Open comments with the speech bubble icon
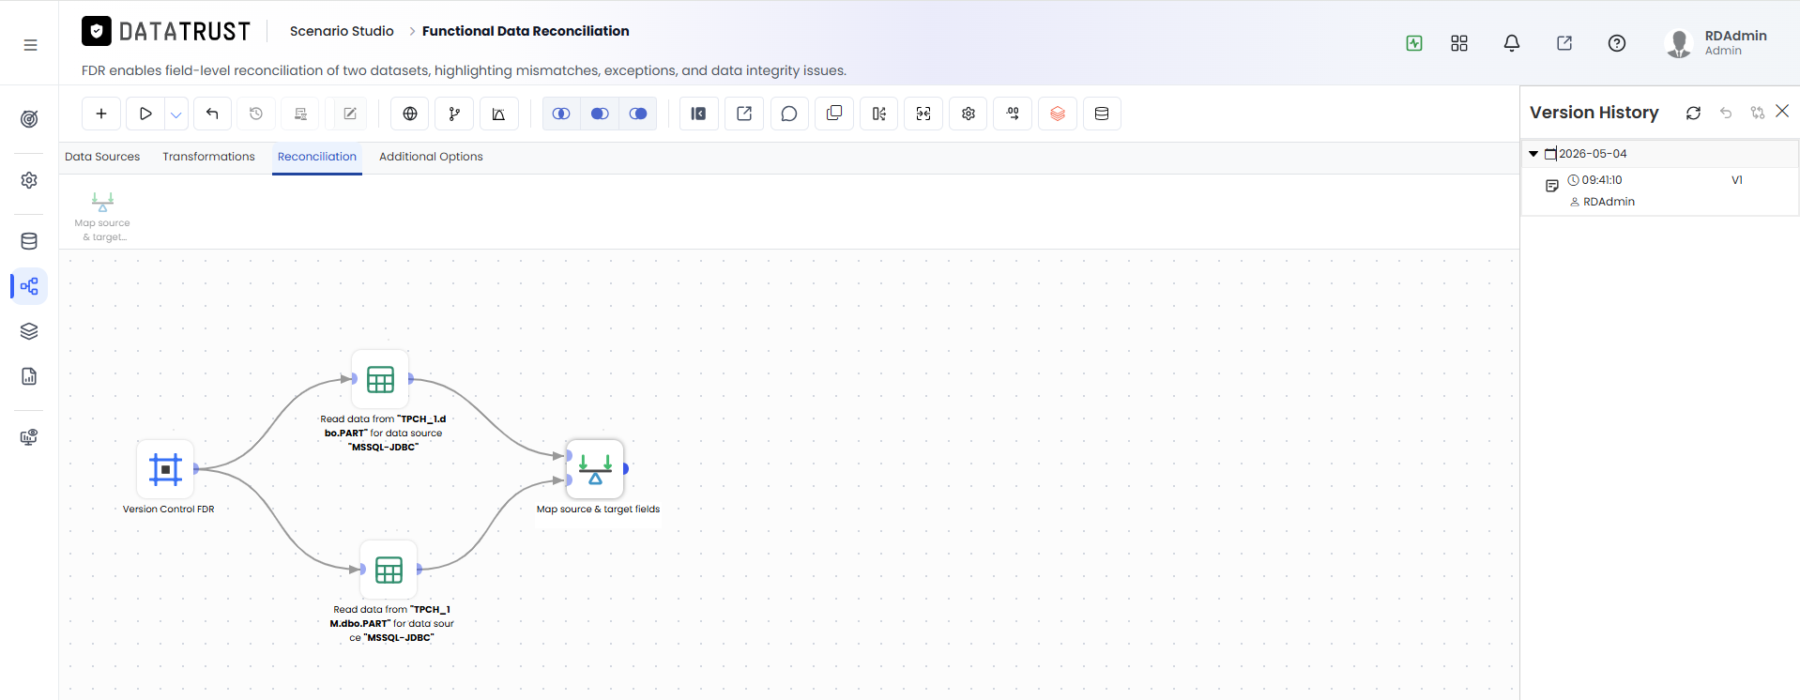This screenshot has width=1800, height=700. (x=789, y=114)
